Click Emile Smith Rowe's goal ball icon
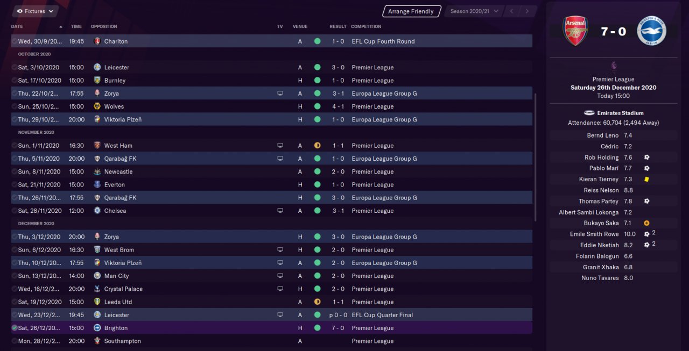The width and height of the screenshot is (689, 351). coord(646,234)
